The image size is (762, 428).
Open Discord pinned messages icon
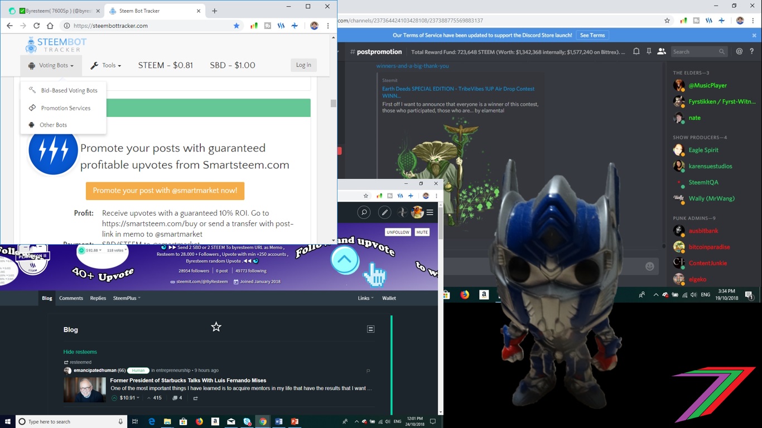click(649, 51)
